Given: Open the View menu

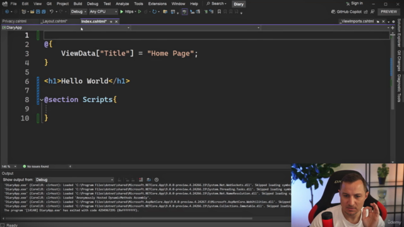Looking at the screenshot, I should pyautogui.click(x=37, y=4).
